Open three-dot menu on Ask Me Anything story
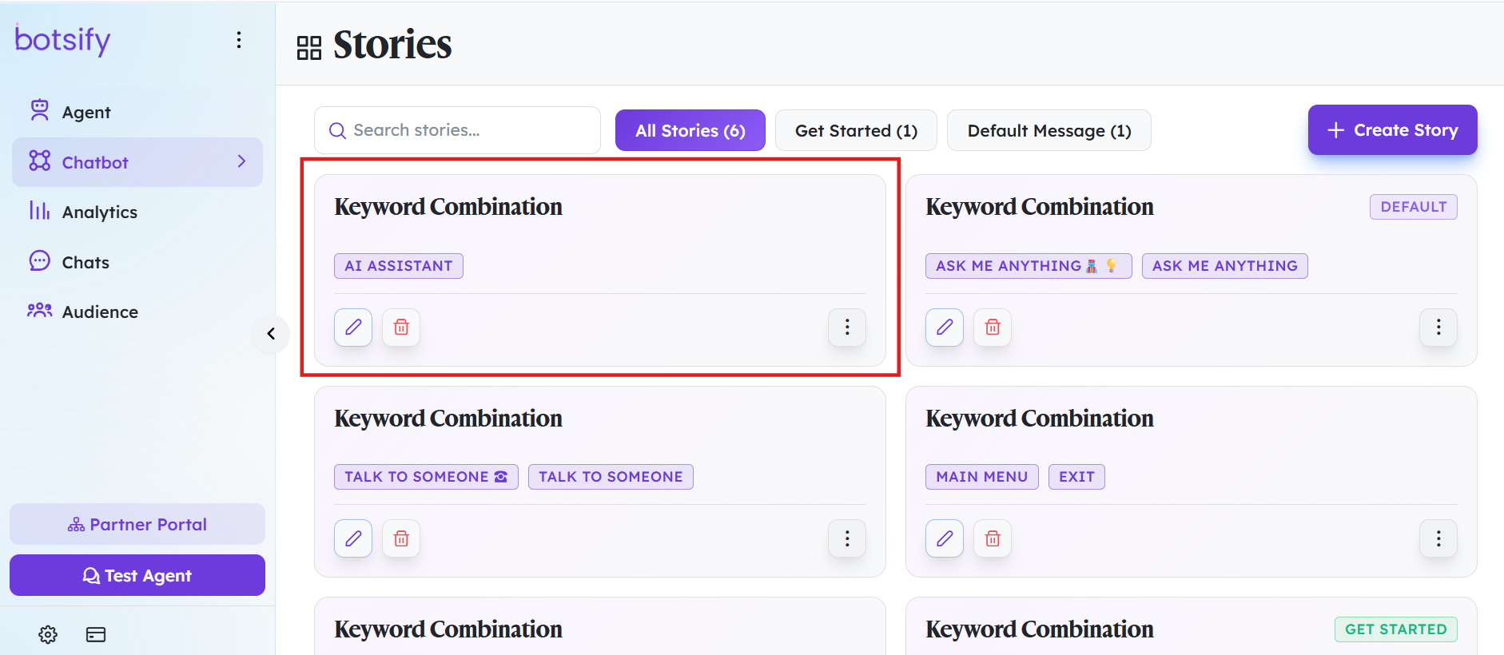The width and height of the screenshot is (1504, 655). 1438,327
